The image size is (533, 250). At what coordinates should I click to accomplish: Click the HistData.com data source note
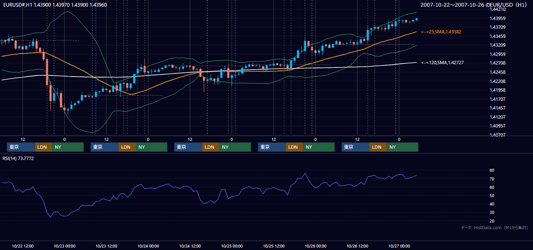(494, 227)
